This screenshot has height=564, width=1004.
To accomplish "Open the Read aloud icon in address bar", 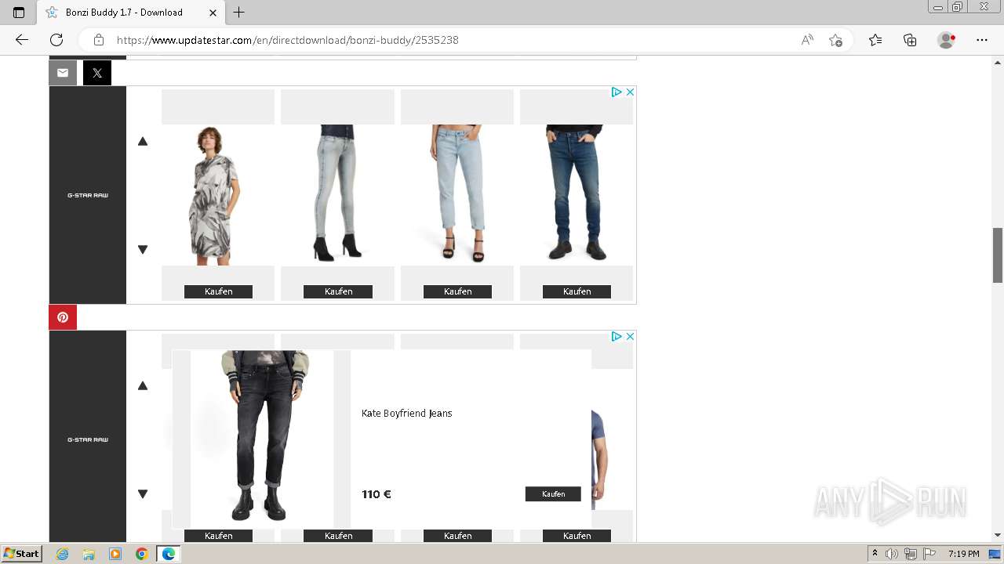I will click(x=807, y=40).
